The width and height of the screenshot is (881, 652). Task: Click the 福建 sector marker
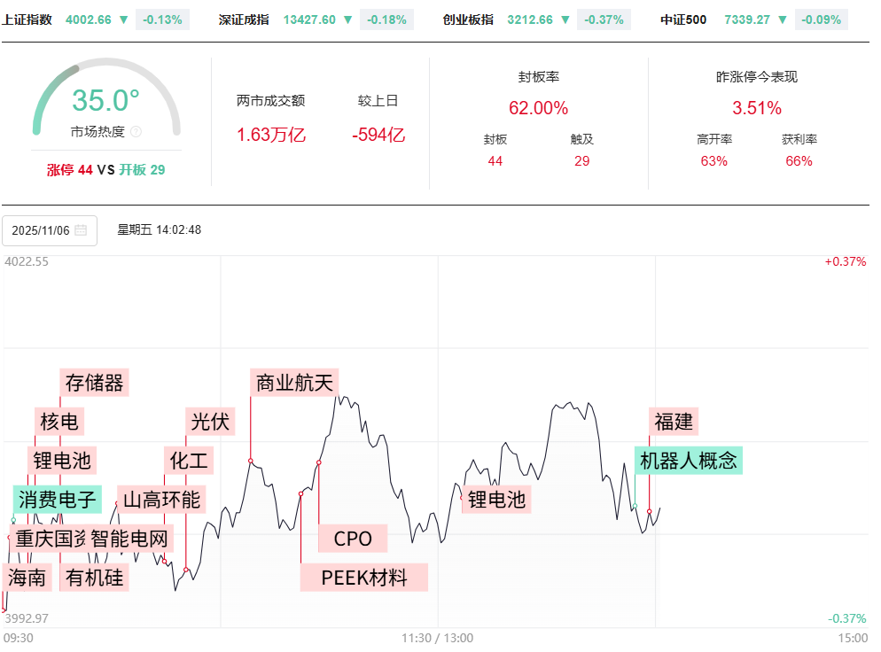[x=674, y=421]
